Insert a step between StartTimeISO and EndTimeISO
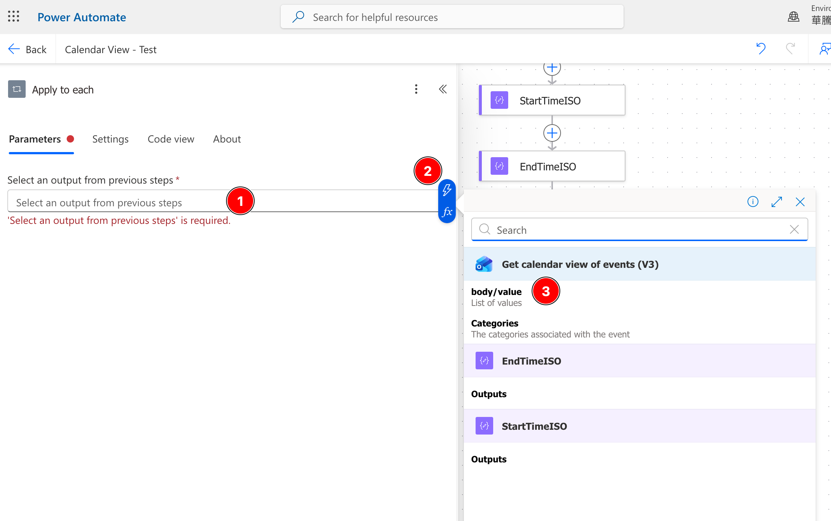Image resolution: width=831 pixels, height=521 pixels. point(552,133)
